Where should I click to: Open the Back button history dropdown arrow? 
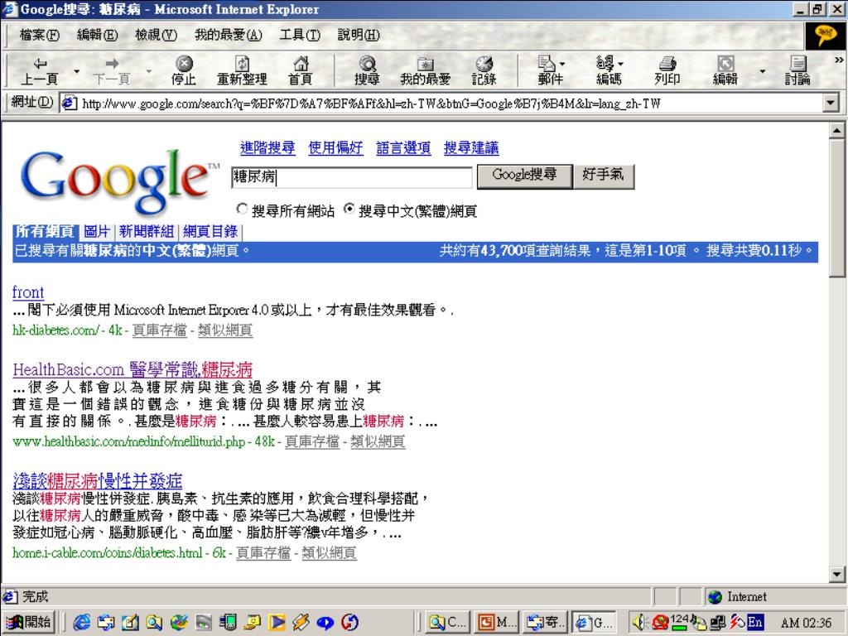[76, 71]
